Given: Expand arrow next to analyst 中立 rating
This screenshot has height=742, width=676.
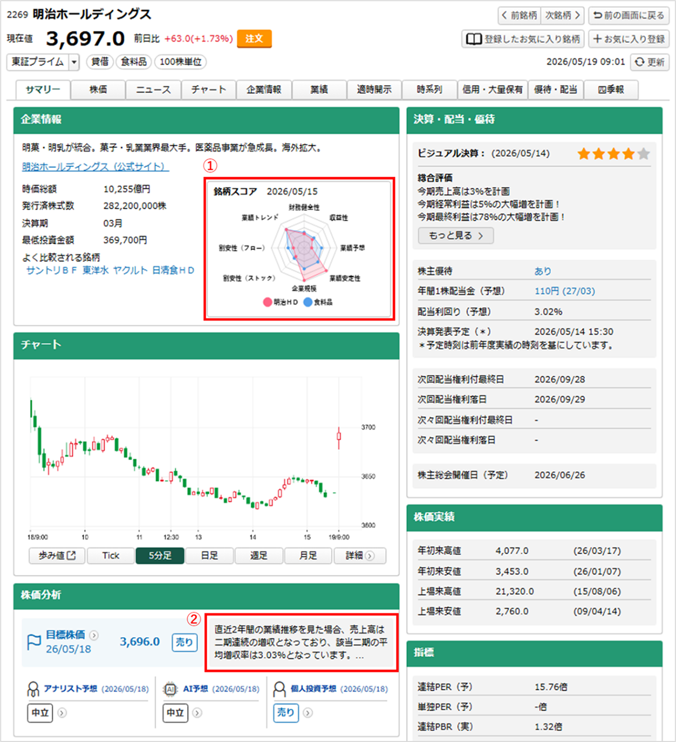Looking at the screenshot, I should point(62,713).
